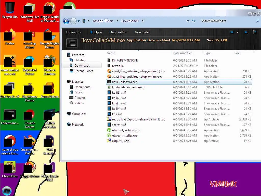Viewport: 261px width, 196px height.
Task: Show the preview pane icon
Action: [x=246, y=32]
